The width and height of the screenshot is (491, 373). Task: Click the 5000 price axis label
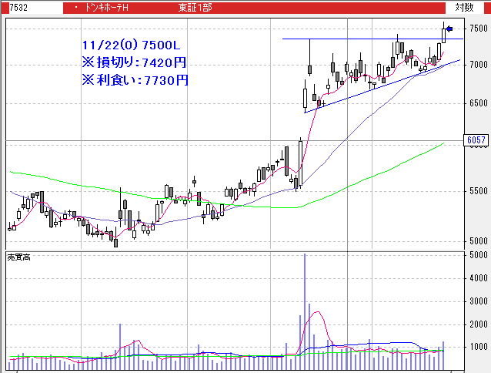click(x=478, y=241)
